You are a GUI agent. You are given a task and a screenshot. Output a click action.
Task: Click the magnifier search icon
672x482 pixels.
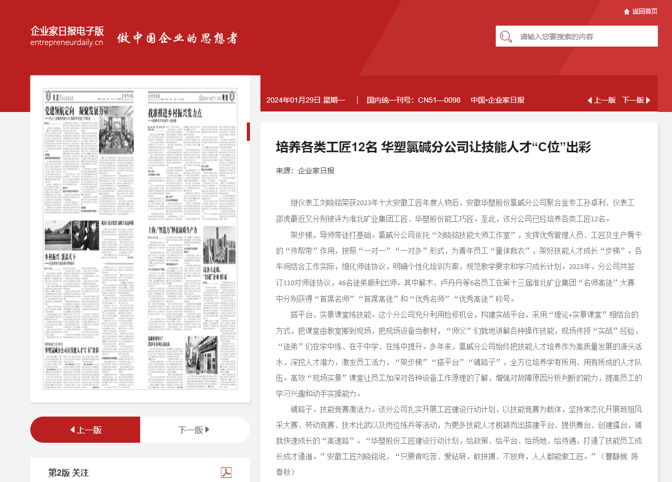pyautogui.click(x=506, y=37)
